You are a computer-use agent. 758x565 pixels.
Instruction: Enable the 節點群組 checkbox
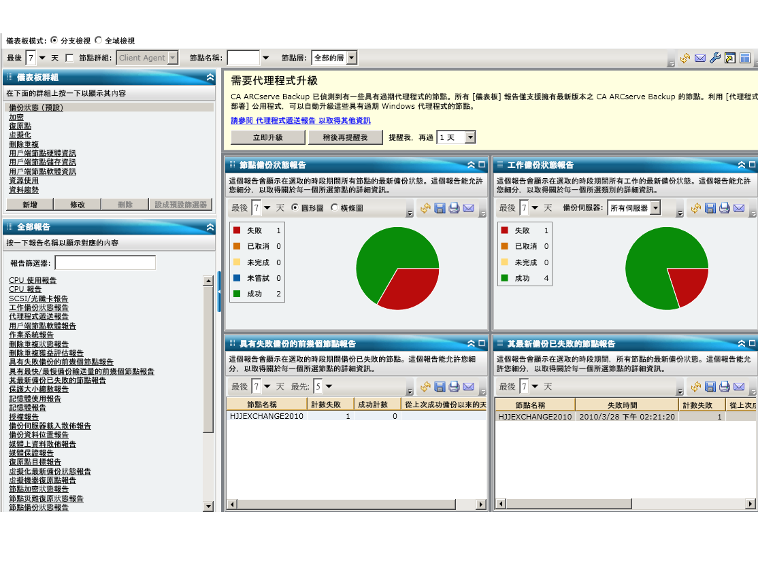69,58
